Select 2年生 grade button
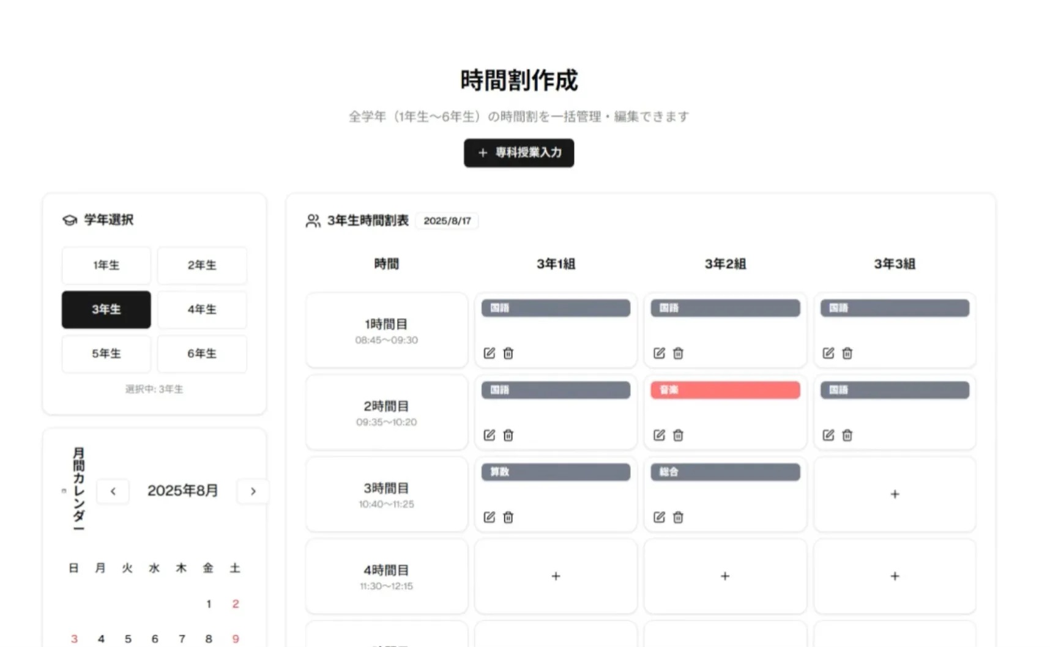Image resolution: width=1050 pixels, height=647 pixels. click(x=202, y=265)
